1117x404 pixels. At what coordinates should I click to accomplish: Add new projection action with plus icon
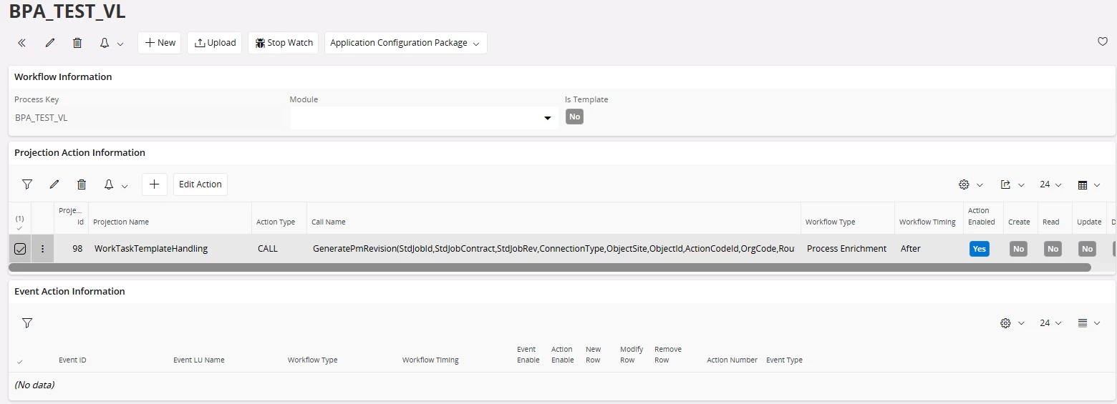click(x=154, y=184)
